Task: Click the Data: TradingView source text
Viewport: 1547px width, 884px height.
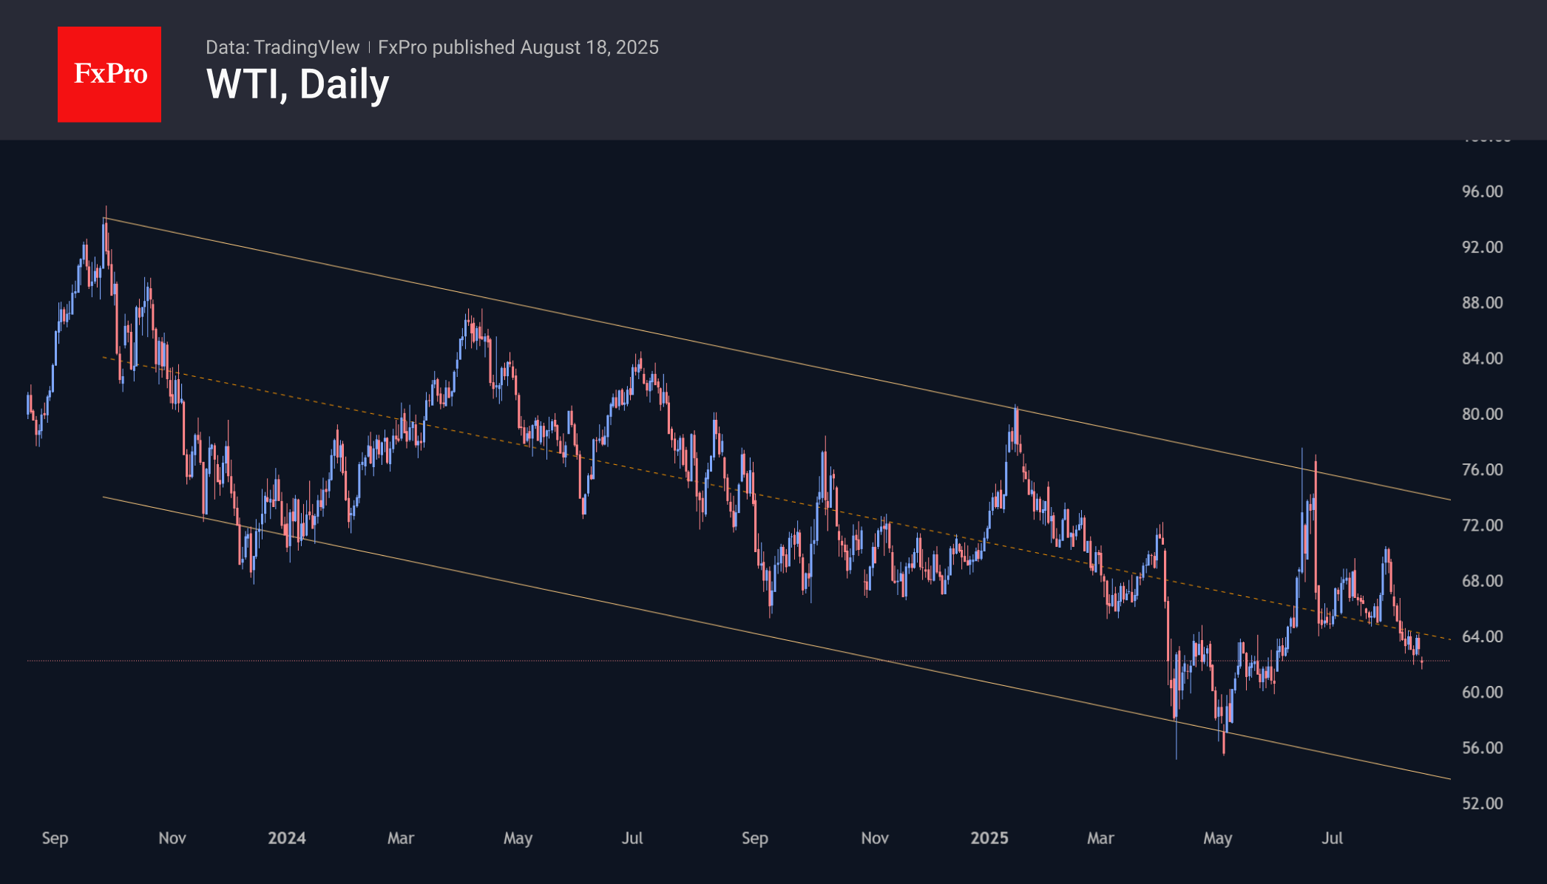Action: click(282, 47)
